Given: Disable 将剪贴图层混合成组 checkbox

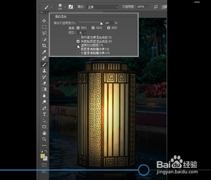Looking at the screenshot, I should click(78, 41).
